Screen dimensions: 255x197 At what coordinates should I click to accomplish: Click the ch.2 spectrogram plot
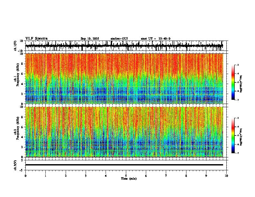coord(124,132)
